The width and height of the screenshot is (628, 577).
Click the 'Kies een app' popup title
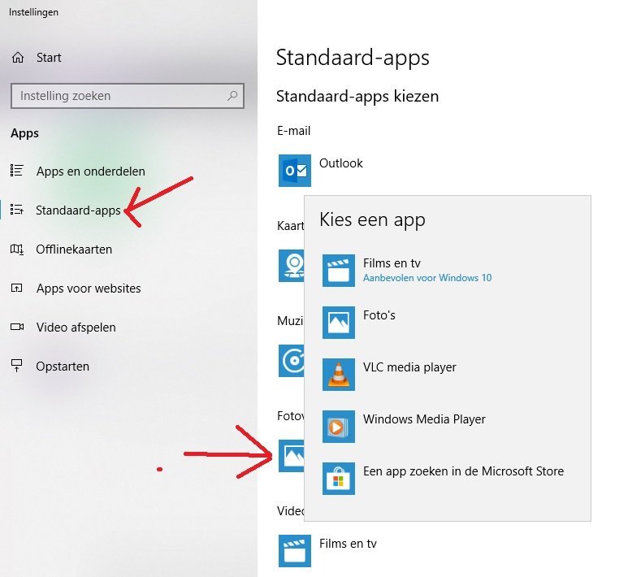tap(372, 220)
